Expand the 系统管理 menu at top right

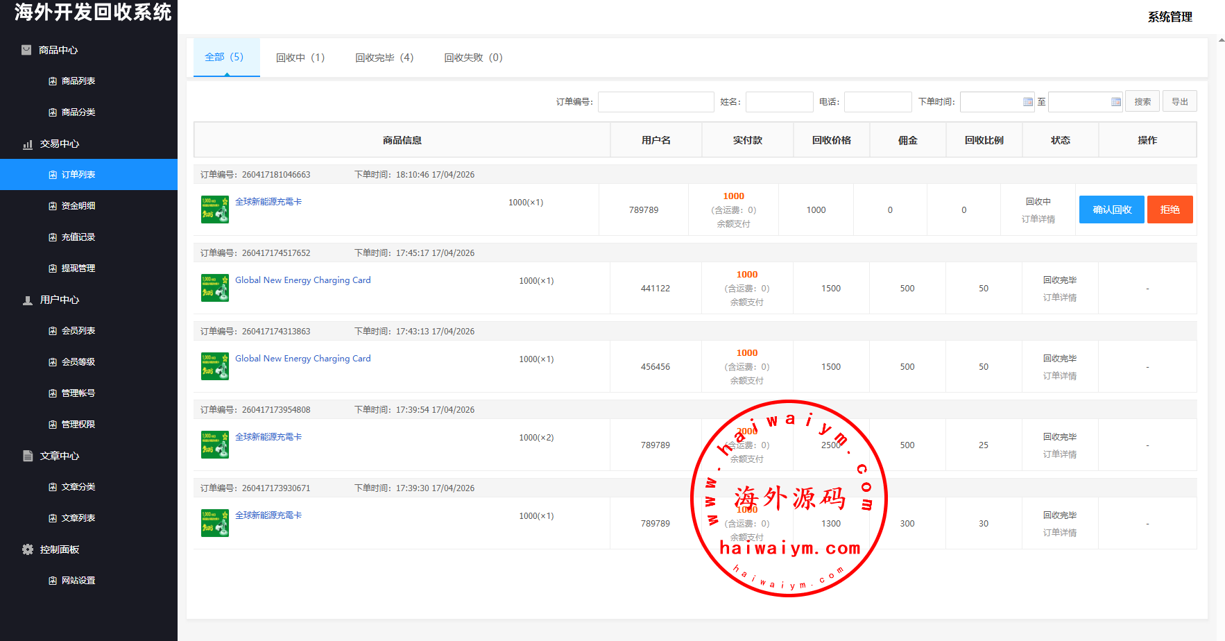[x=1170, y=17]
